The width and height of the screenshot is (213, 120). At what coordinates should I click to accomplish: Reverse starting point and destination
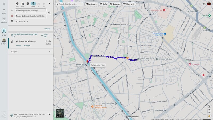tap(49, 13)
